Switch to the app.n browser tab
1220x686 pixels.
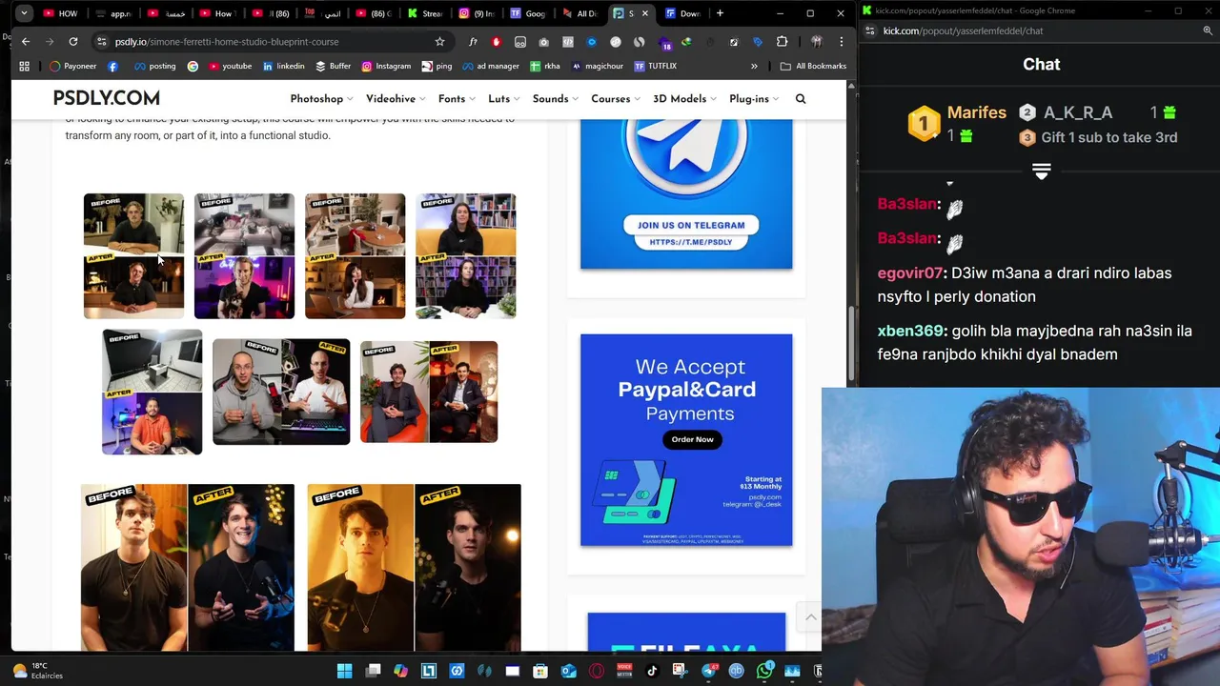[x=113, y=13]
